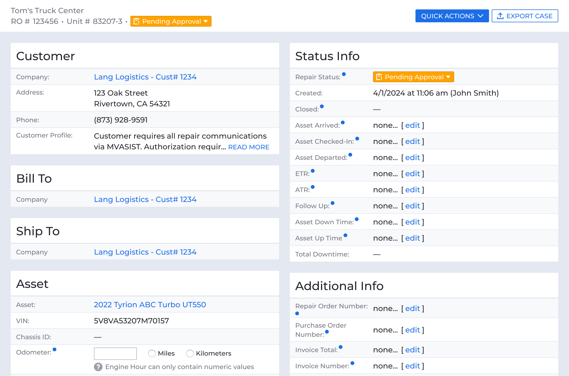The image size is (569, 376).
Task: Click the blue dot next to ATR
Action: (x=313, y=187)
